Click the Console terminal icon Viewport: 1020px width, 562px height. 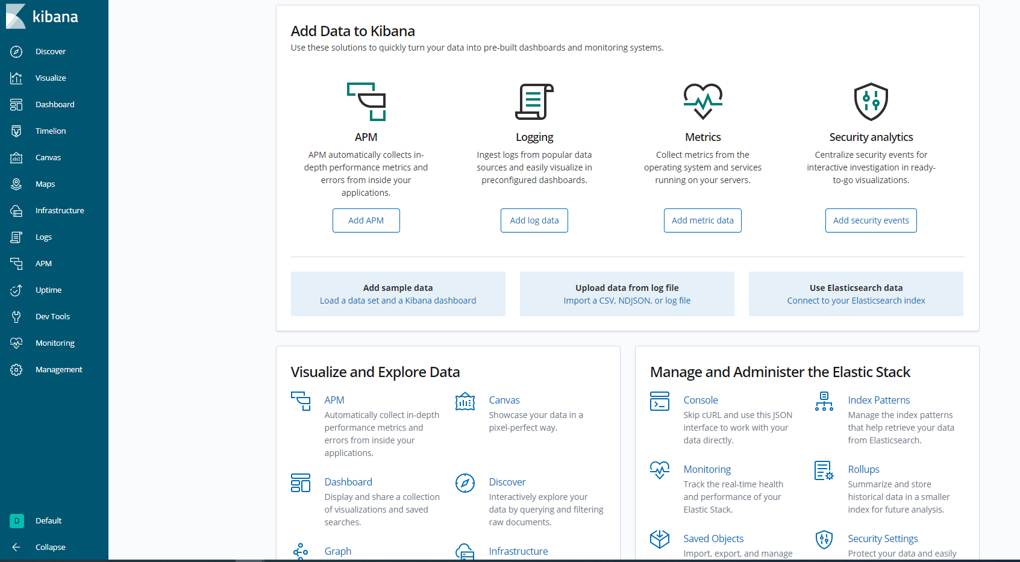click(x=660, y=401)
